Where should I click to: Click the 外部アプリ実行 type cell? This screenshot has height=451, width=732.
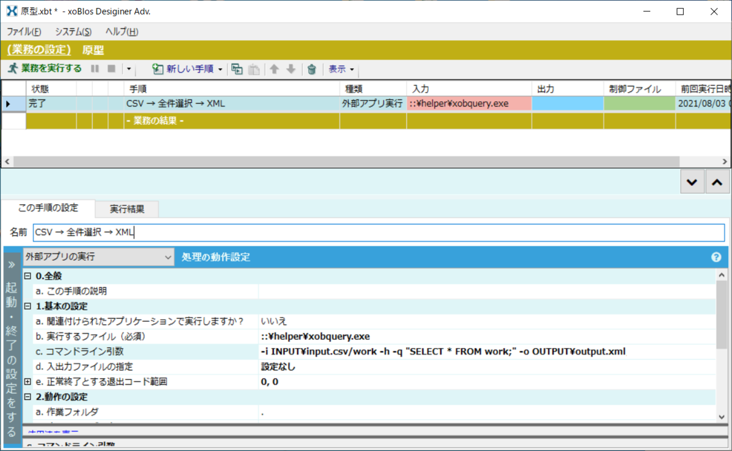(x=373, y=104)
